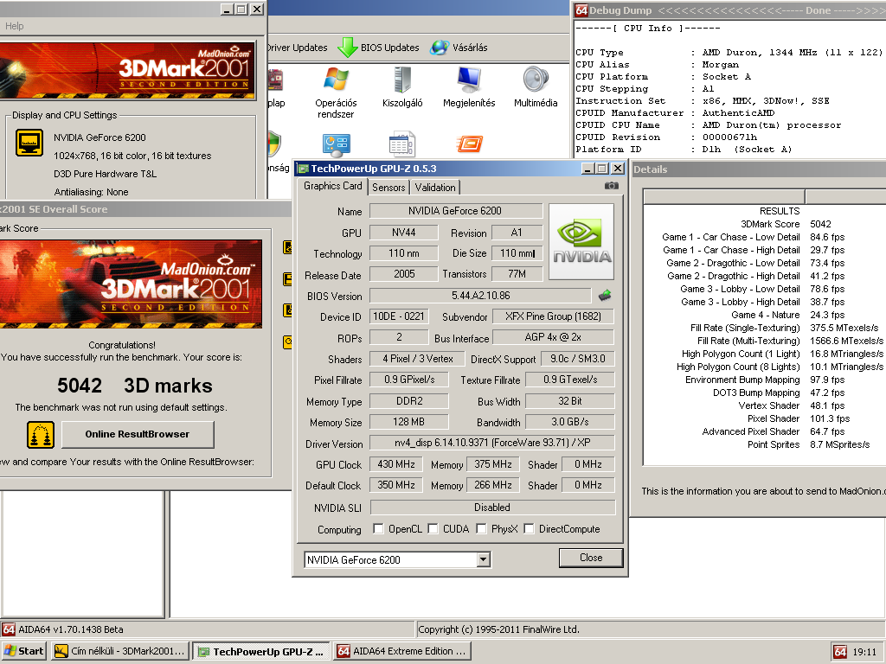This screenshot has height=664, width=886.
Task: Click the Debug Dump window's 64 icon
Action: pyautogui.click(x=581, y=10)
